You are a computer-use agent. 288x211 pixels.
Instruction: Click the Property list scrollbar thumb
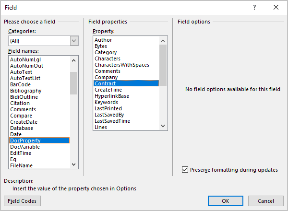pyautogui.click(x=163, y=65)
